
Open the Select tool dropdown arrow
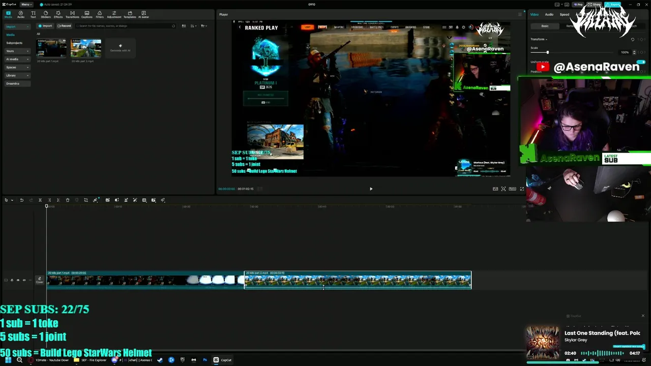coord(12,200)
